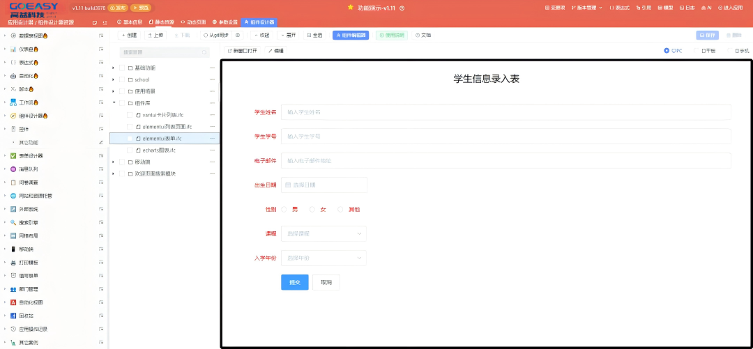Open the 选择课程 course dropdown

tap(324, 233)
